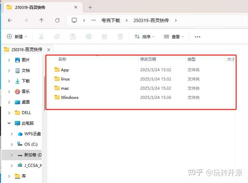248x183 pixels.
Task: Open J_CCSA_X drive in sidebar
Action: pos(33,165)
